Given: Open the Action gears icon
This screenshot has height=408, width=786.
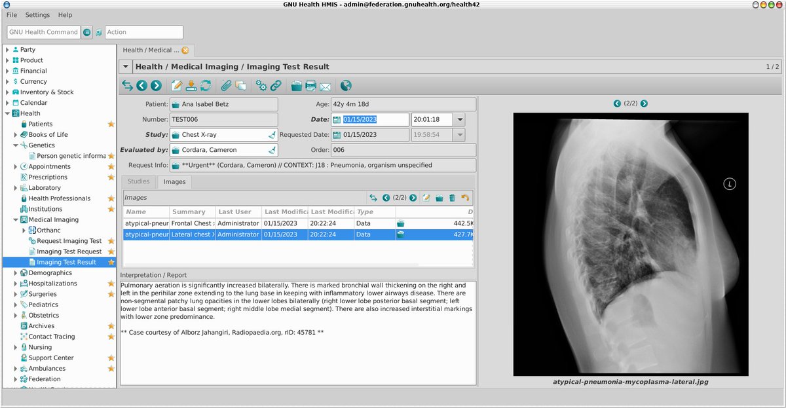Looking at the screenshot, I should pyautogui.click(x=262, y=85).
